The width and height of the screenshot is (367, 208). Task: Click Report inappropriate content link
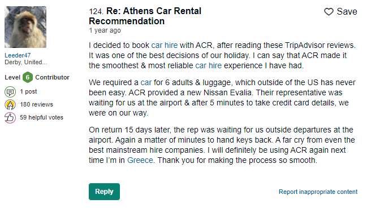click(x=318, y=192)
